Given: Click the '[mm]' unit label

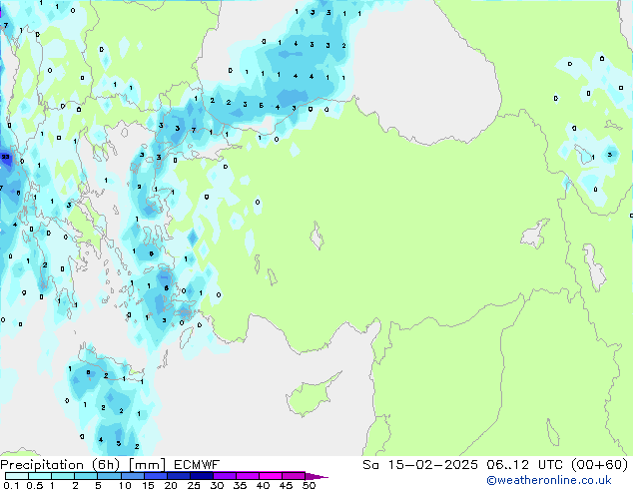Looking at the screenshot, I should click(x=147, y=465).
